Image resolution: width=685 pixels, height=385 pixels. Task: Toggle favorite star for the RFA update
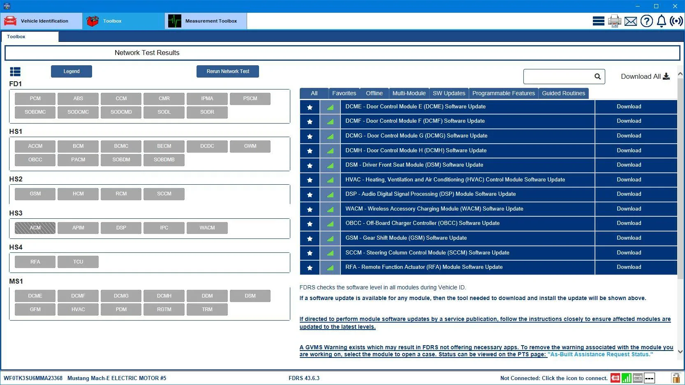(310, 268)
